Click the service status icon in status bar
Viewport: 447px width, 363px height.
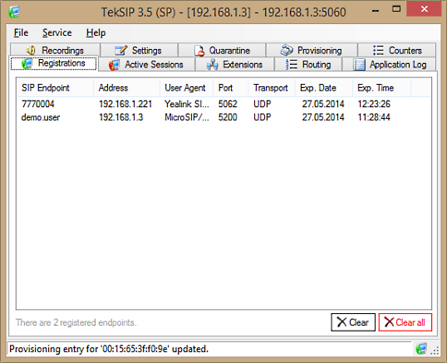[421, 349]
